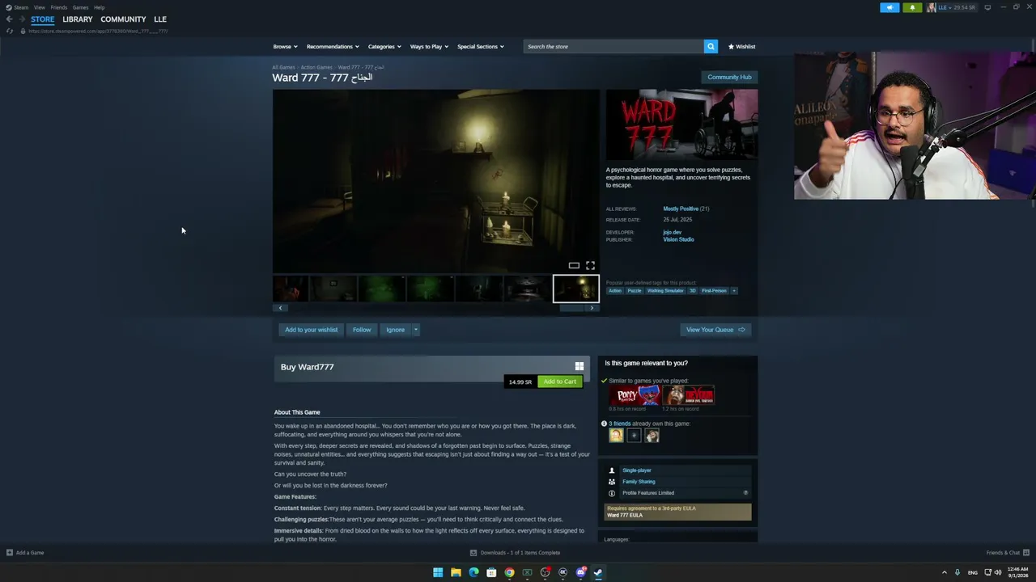Viewport: 1036px width, 582px height.
Task: Open Steam notifications bell
Action: (x=912, y=7)
